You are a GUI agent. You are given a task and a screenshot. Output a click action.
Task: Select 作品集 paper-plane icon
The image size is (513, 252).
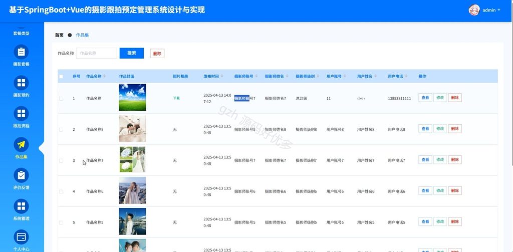pyautogui.click(x=21, y=144)
